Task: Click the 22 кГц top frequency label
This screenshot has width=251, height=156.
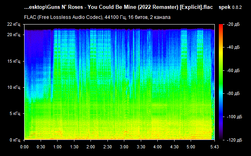Action: click(x=14, y=24)
